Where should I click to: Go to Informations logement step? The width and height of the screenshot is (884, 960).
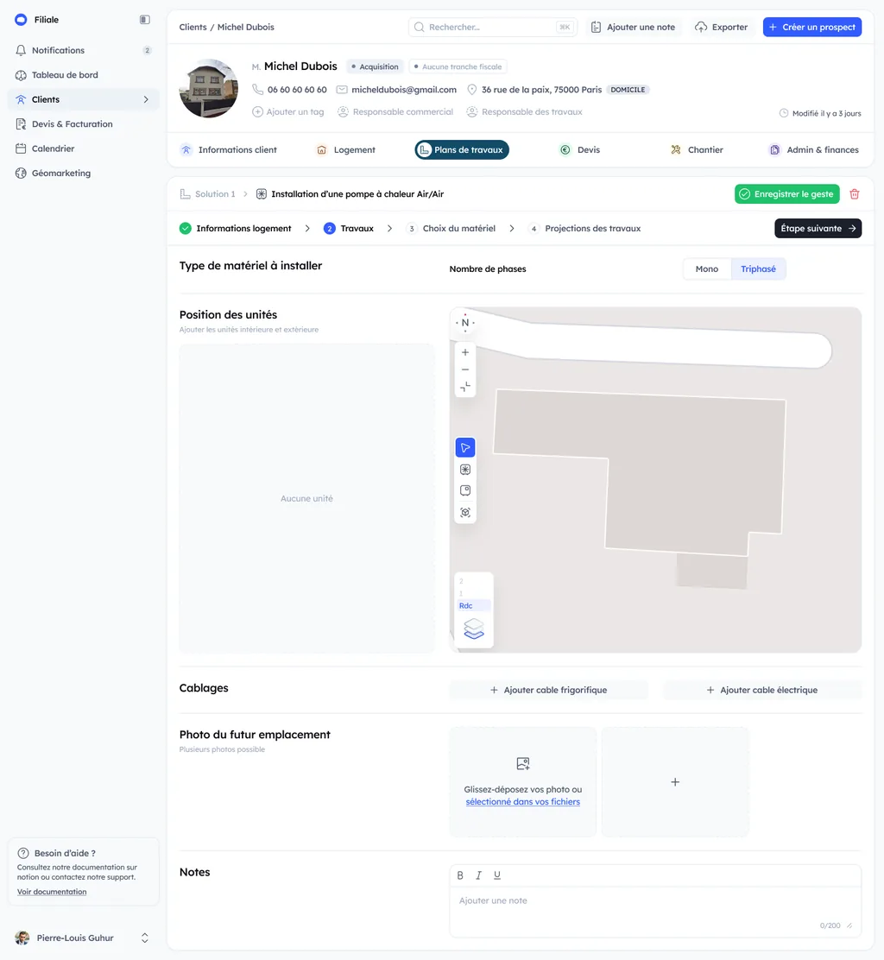coord(235,229)
